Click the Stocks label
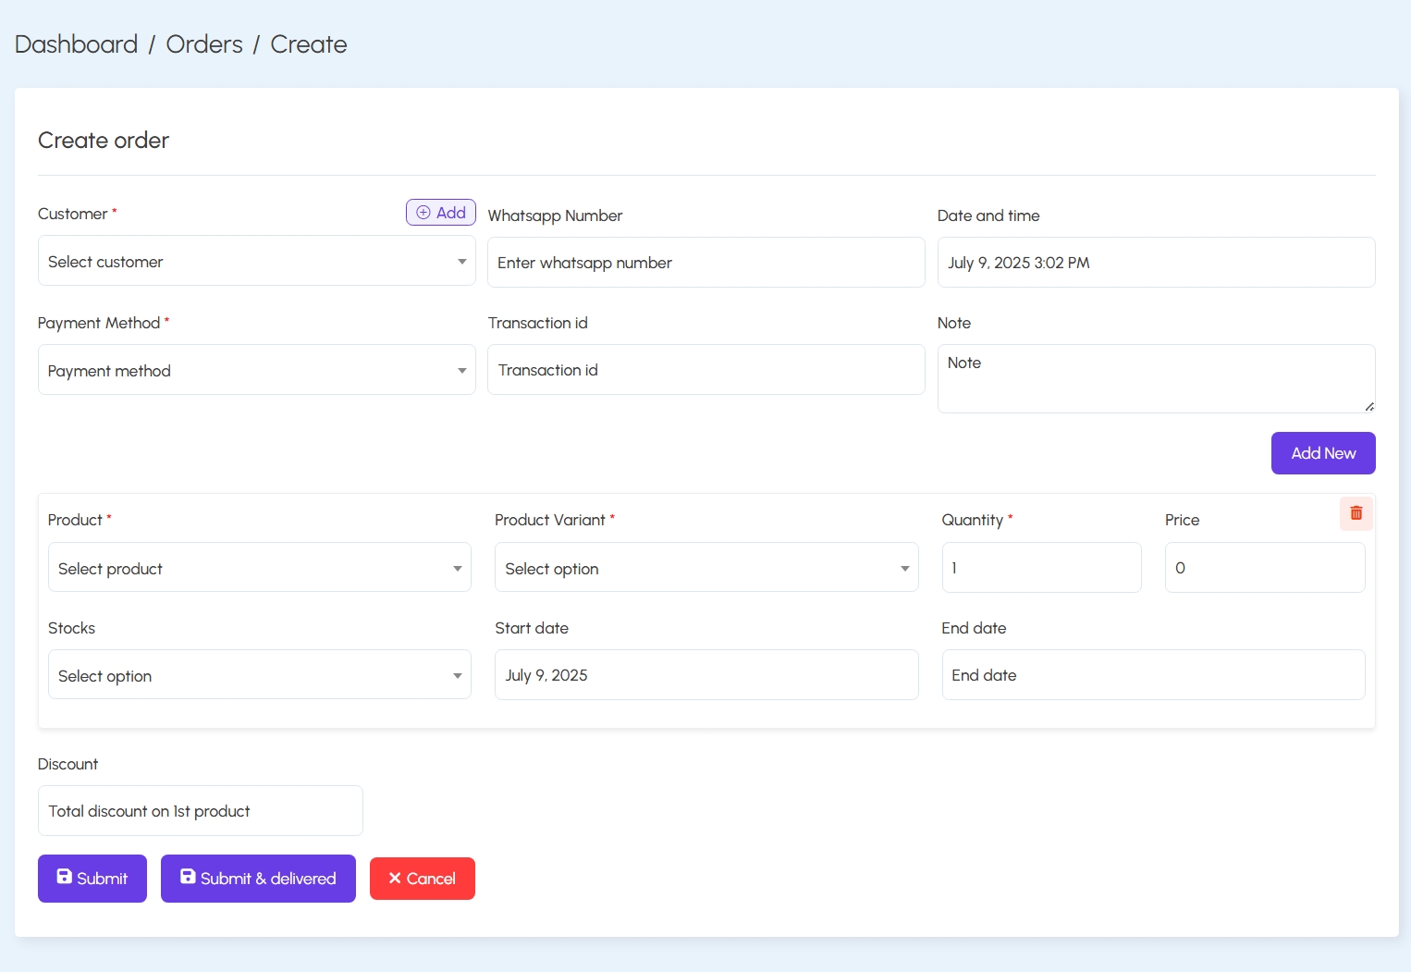 pyautogui.click(x=71, y=628)
